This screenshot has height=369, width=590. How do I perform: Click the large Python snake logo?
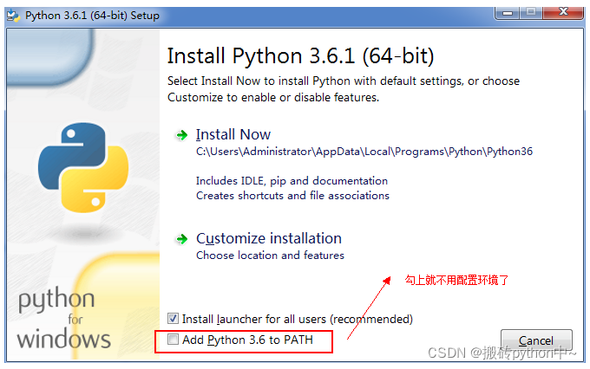(x=83, y=167)
